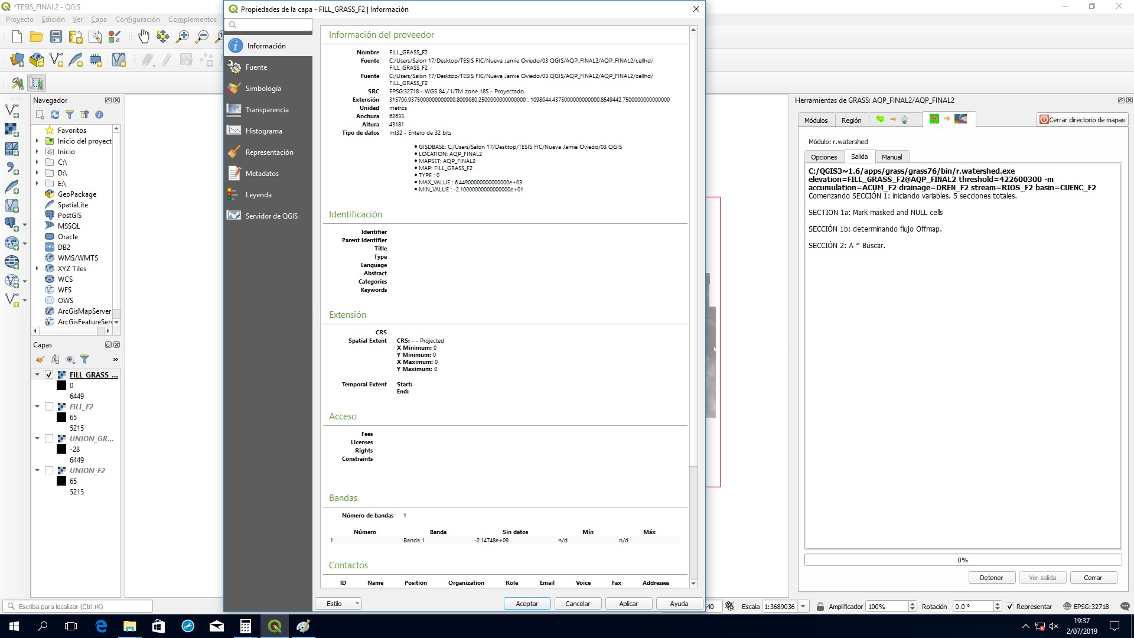Enable the FILL_F2 layer
The width and height of the screenshot is (1134, 638).
pos(50,406)
